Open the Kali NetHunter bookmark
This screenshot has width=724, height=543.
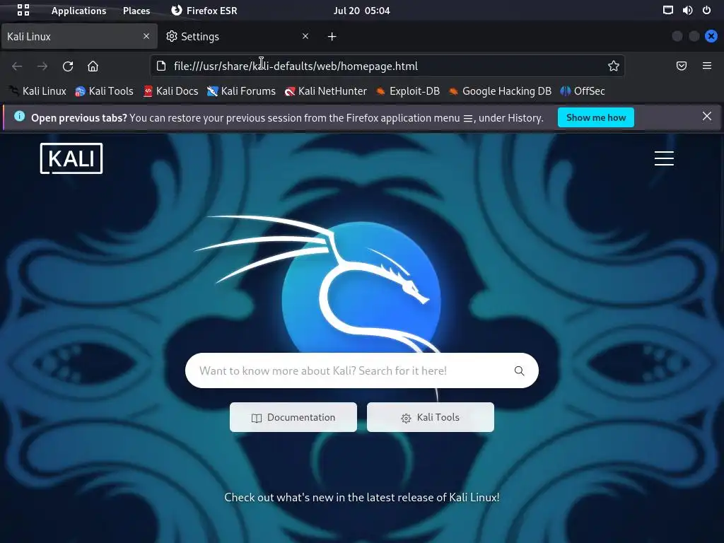click(x=325, y=91)
